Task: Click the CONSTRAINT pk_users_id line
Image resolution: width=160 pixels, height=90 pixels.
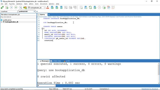Action: 65,38
